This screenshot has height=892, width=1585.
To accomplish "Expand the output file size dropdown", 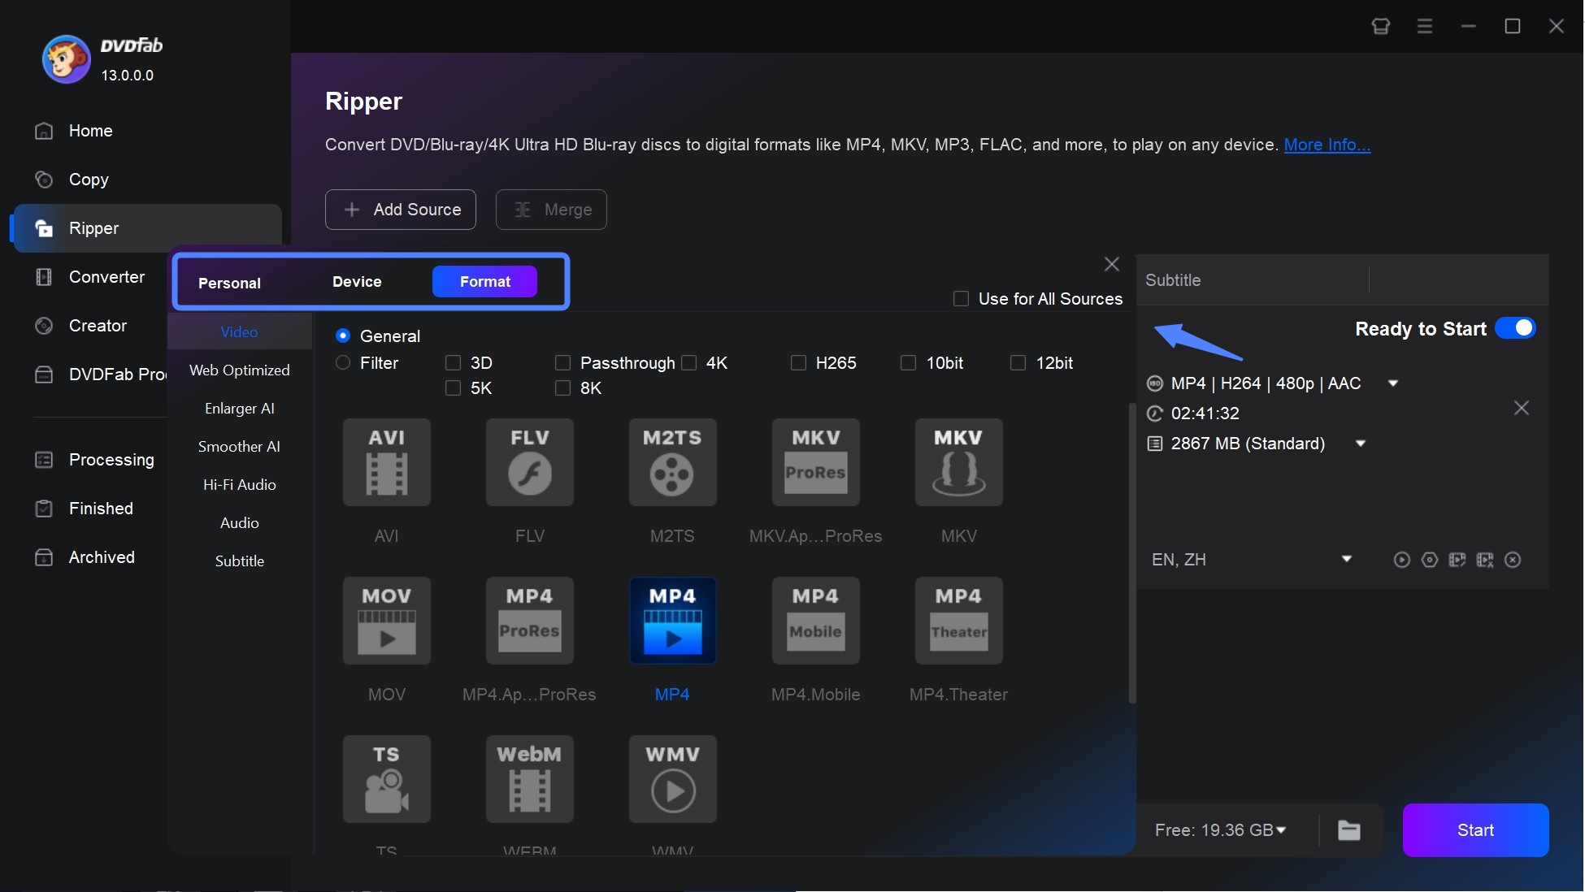I will [1360, 443].
